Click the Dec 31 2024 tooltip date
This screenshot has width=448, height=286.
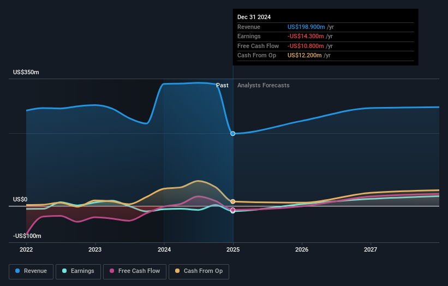254,17
